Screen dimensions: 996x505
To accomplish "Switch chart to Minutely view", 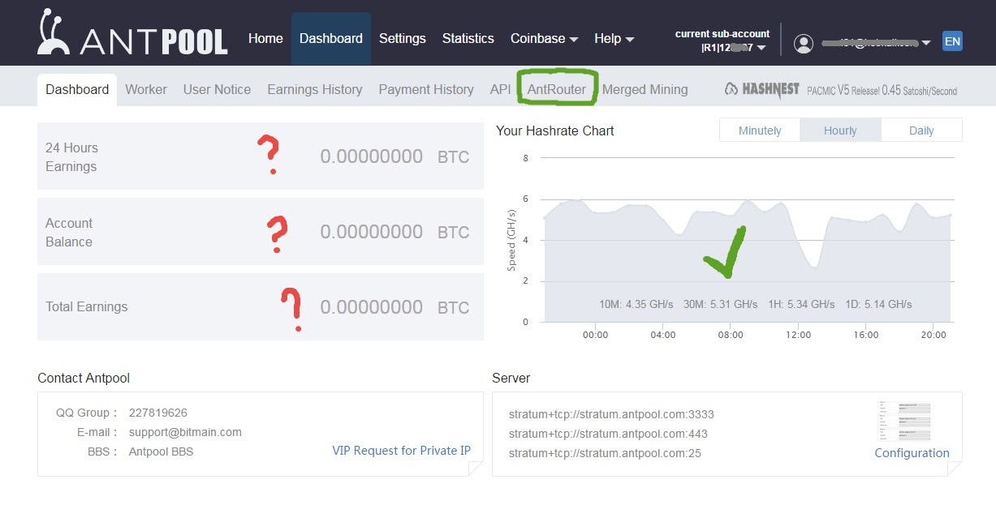I will 760,131.
